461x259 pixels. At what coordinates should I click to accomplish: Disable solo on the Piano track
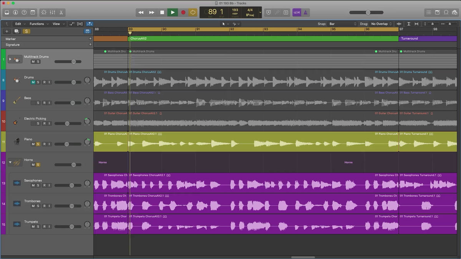pos(38,144)
